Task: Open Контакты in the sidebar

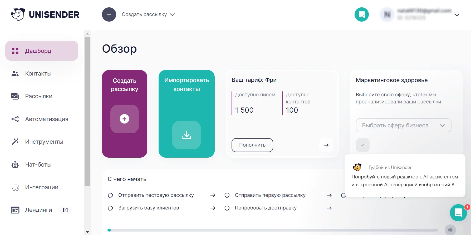Action: [x=38, y=74]
